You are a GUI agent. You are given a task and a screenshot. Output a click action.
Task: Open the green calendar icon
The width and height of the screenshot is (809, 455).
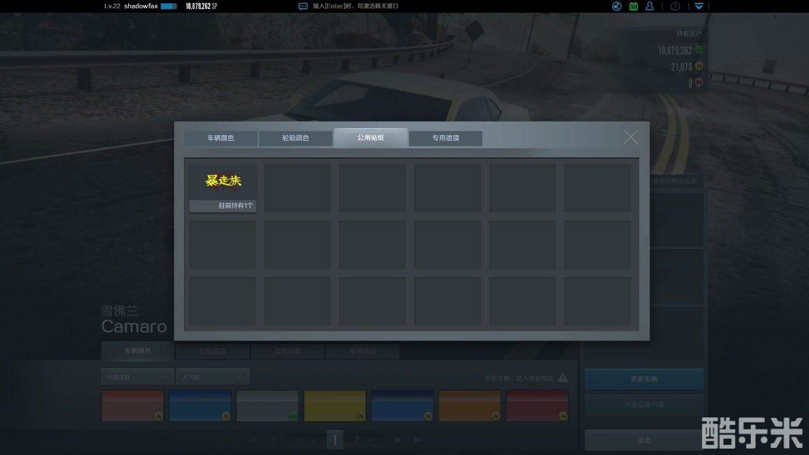[x=634, y=6]
